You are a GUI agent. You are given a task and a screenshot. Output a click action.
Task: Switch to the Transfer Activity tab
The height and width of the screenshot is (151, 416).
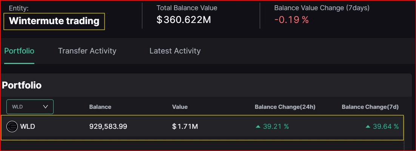click(x=87, y=51)
